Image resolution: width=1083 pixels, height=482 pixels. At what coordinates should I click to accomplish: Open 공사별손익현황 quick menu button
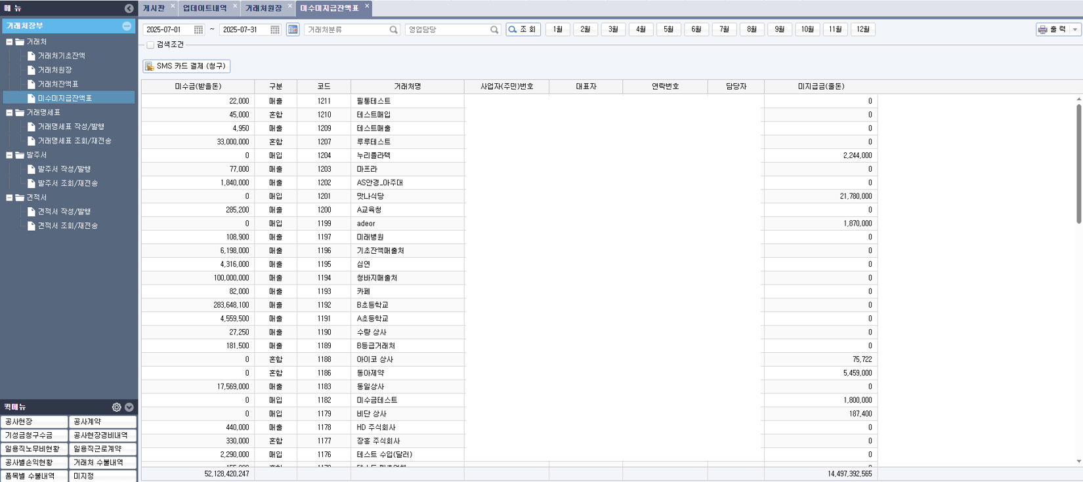click(x=34, y=462)
